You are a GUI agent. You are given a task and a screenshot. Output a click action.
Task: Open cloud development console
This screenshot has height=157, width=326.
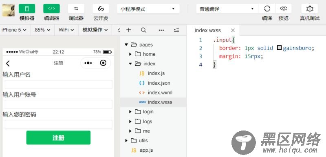click(101, 9)
